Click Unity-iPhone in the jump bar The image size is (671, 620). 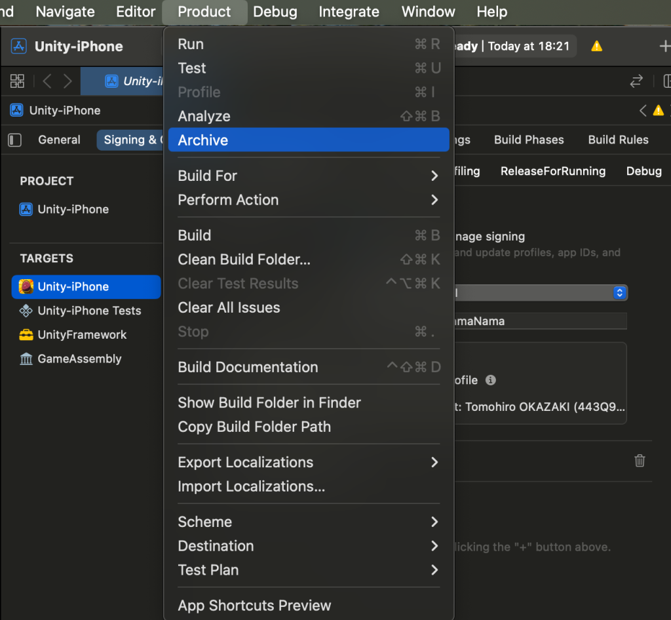(56, 110)
